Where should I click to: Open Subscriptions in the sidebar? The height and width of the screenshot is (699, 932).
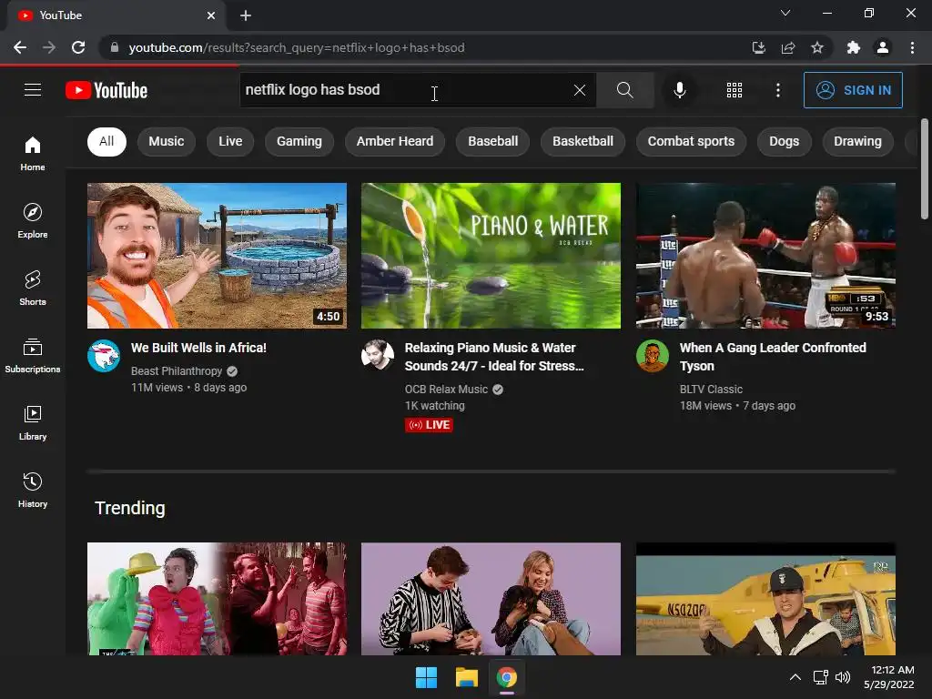[x=33, y=356]
